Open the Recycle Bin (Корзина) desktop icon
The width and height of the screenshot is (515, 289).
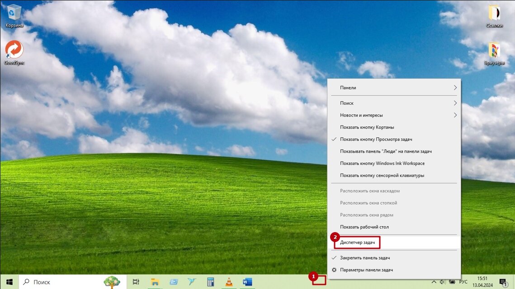(14, 16)
